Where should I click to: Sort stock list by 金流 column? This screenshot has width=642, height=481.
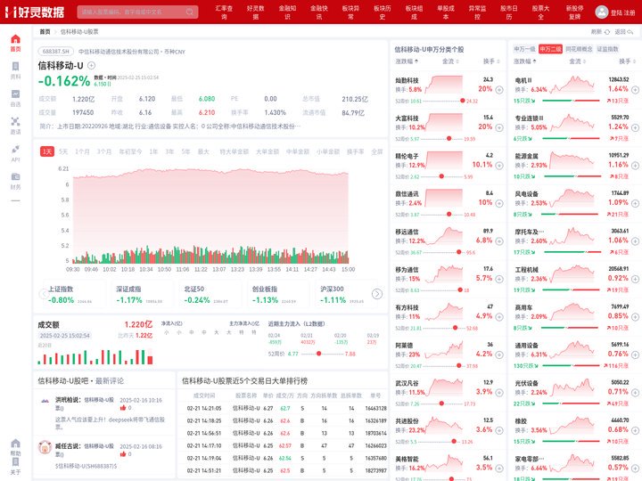(x=450, y=61)
